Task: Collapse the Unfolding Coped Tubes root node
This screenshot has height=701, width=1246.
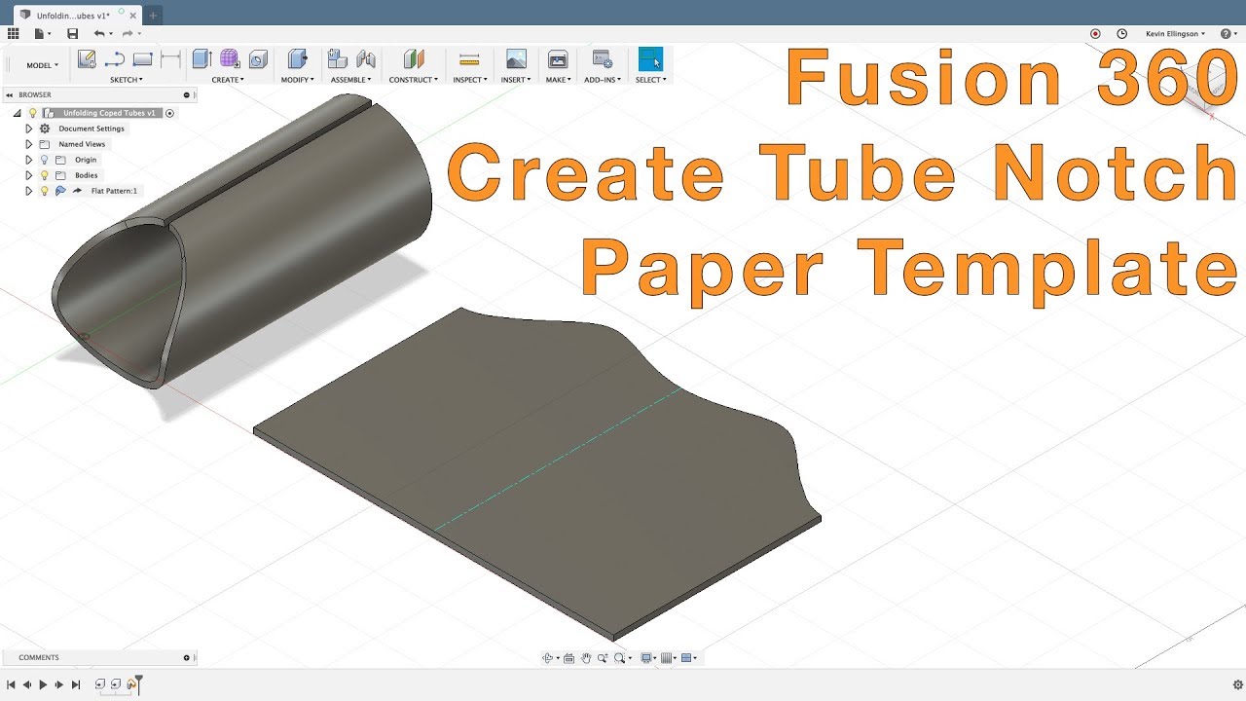Action: tap(18, 113)
